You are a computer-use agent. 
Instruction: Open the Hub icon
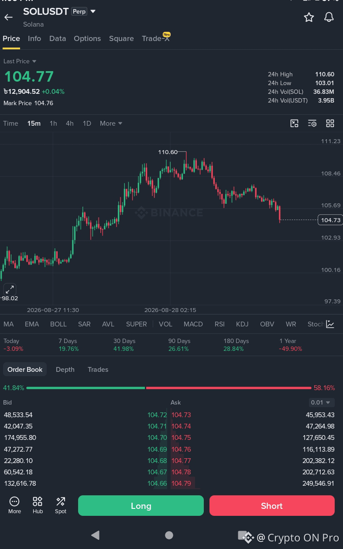(x=38, y=505)
